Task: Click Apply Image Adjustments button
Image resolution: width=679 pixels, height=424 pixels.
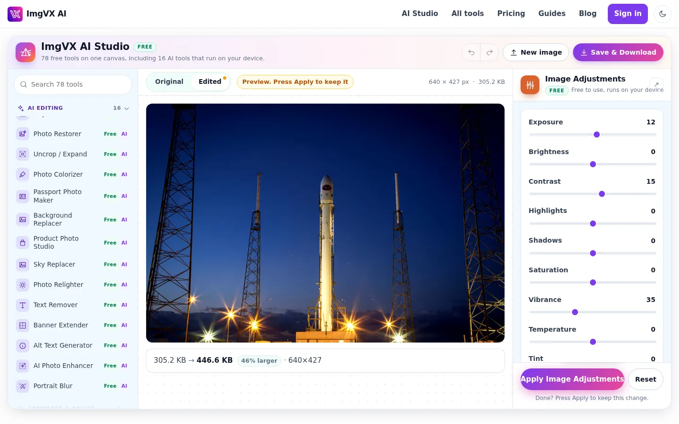Action: coord(572,379)
